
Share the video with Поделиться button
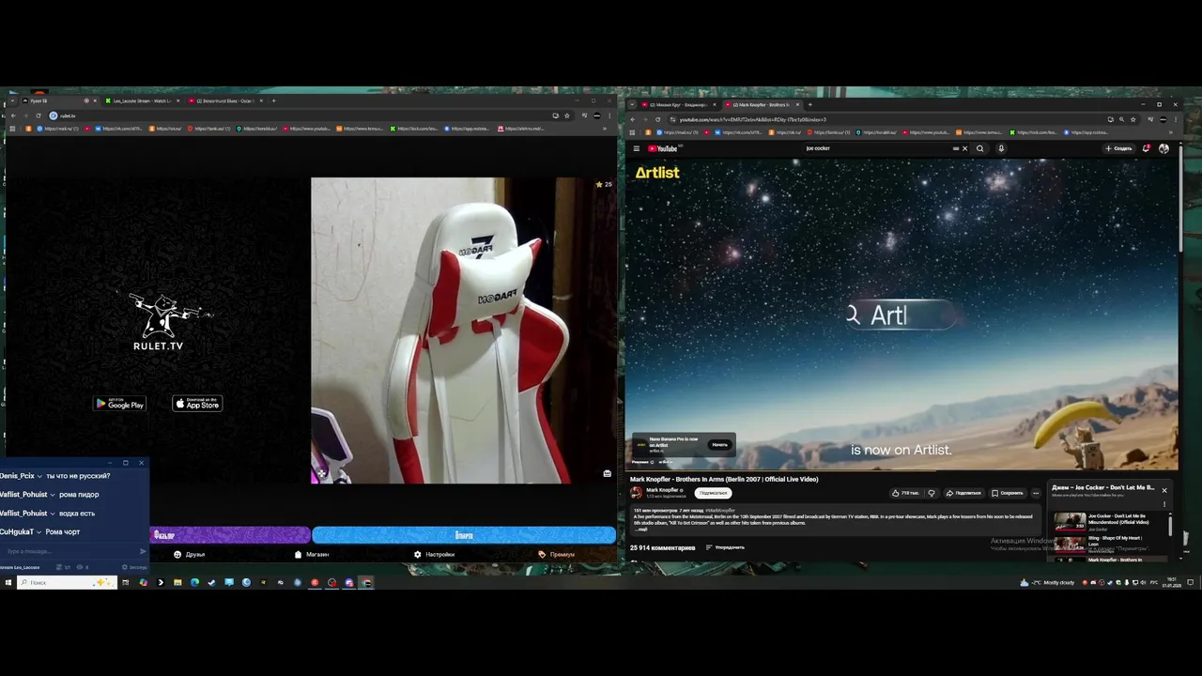pos(963,493)
